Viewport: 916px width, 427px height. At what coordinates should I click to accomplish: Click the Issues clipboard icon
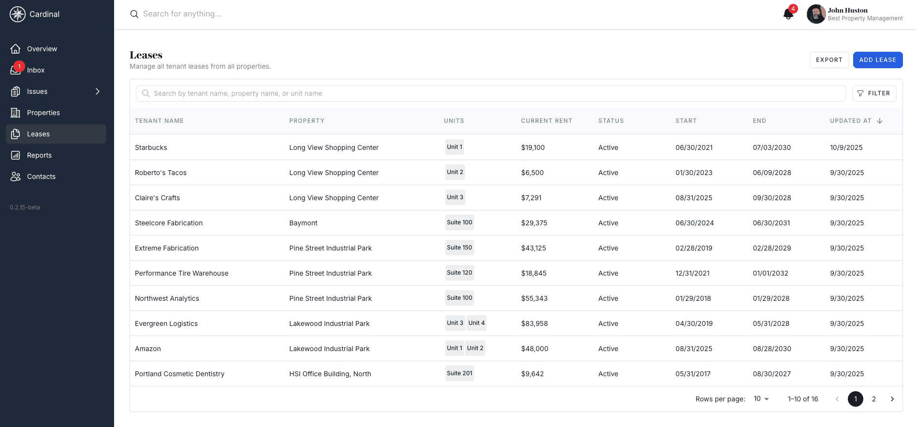(15, 91)
